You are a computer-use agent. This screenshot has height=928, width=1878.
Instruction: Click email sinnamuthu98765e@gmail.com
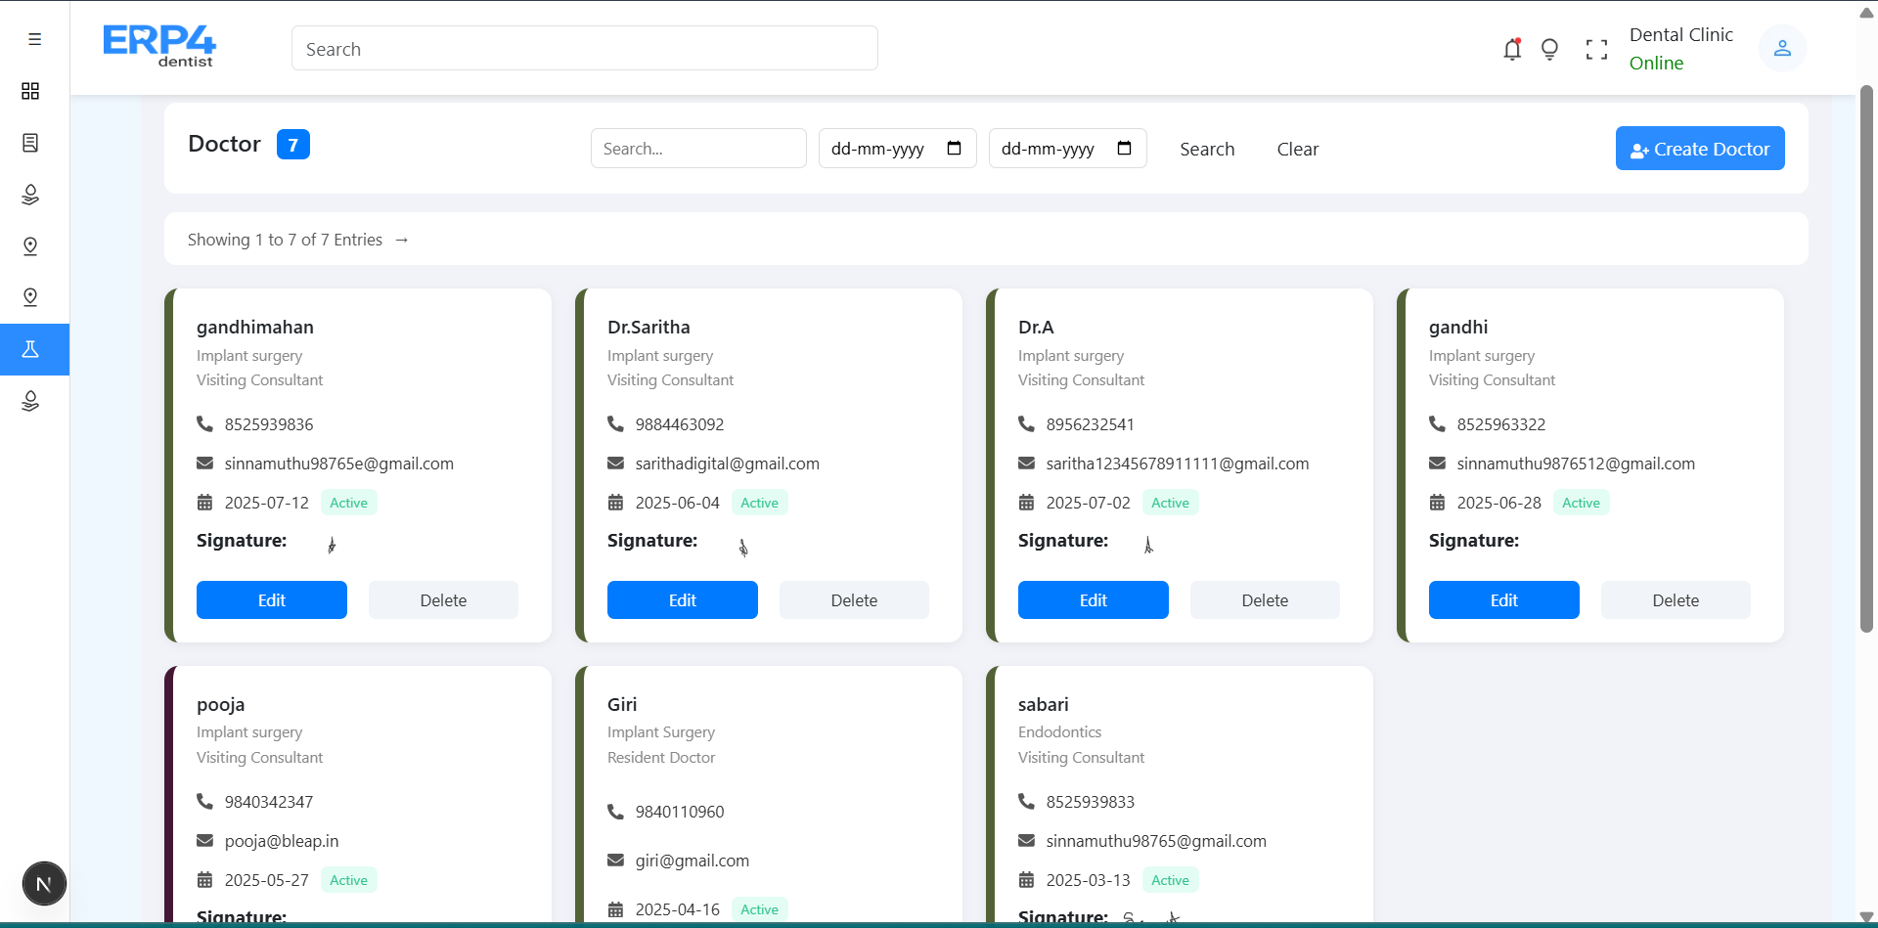(x=339, y=464)
